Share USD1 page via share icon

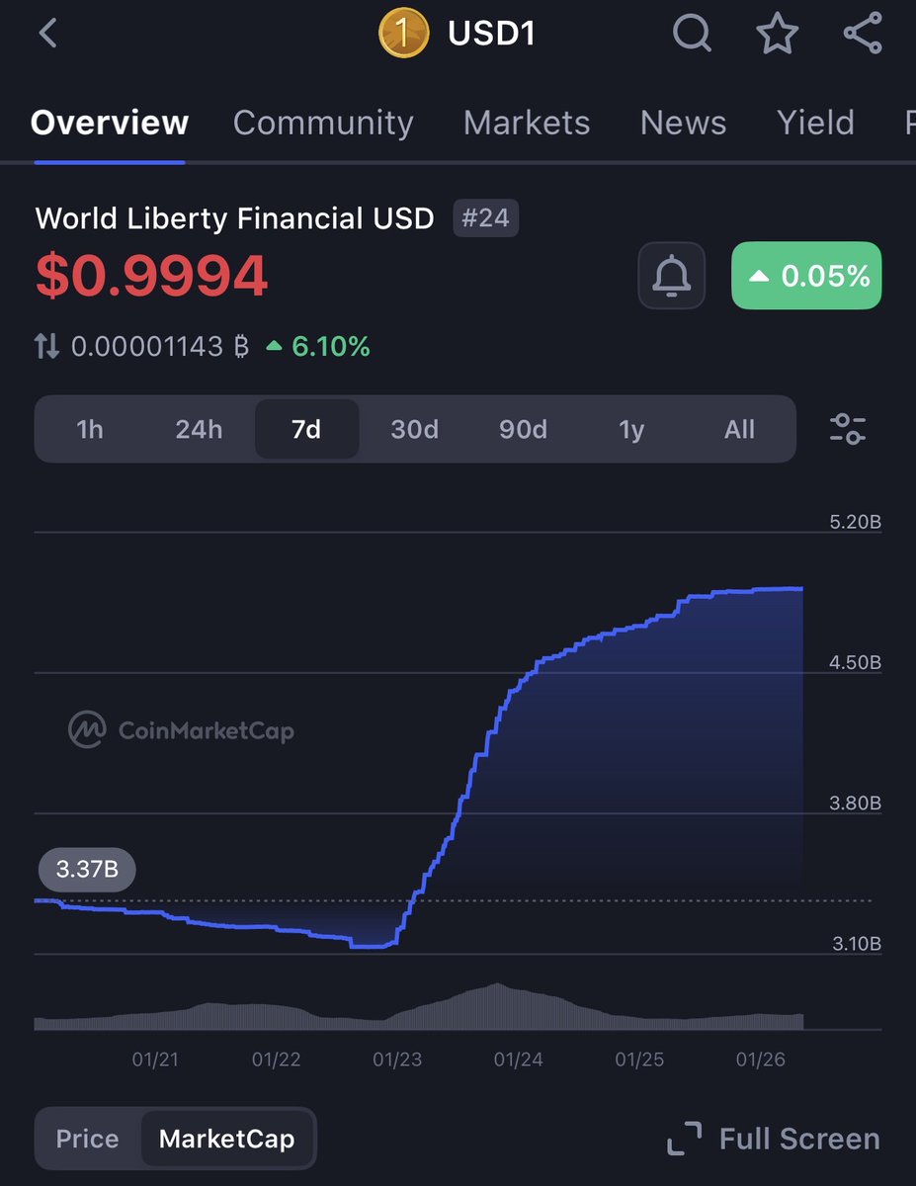[863, 34]
